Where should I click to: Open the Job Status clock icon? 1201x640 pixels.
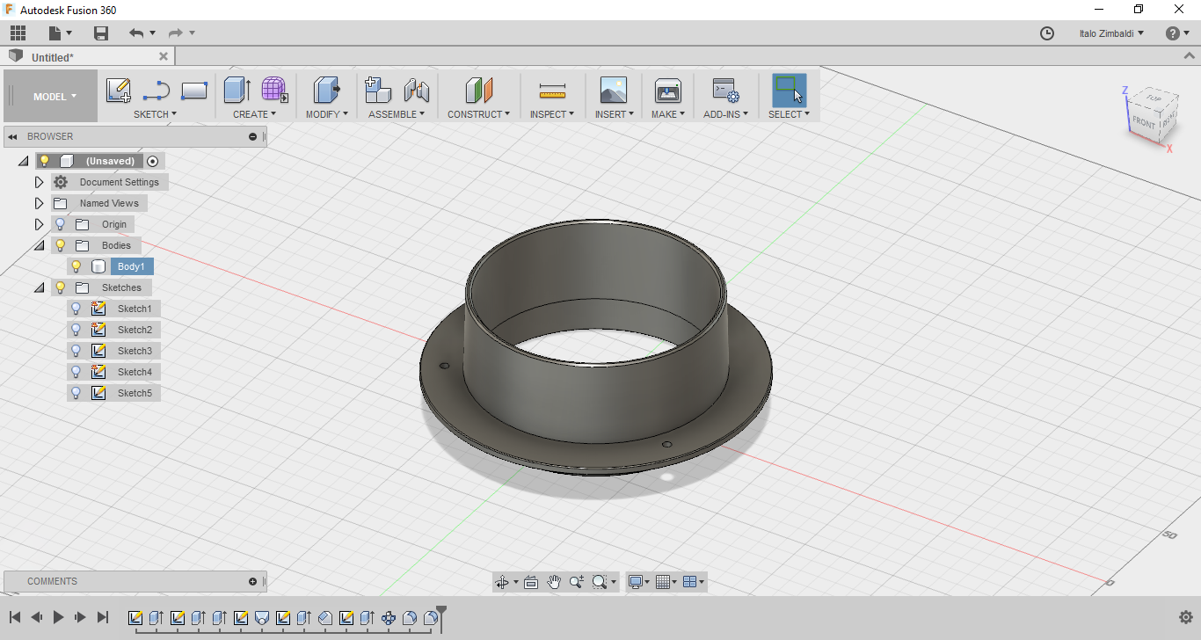coord(1046,33)
